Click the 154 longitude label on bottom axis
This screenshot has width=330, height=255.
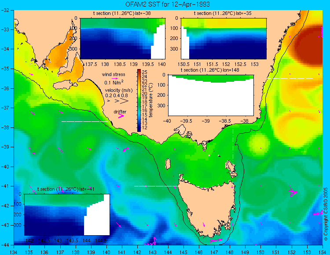(323, 252)
